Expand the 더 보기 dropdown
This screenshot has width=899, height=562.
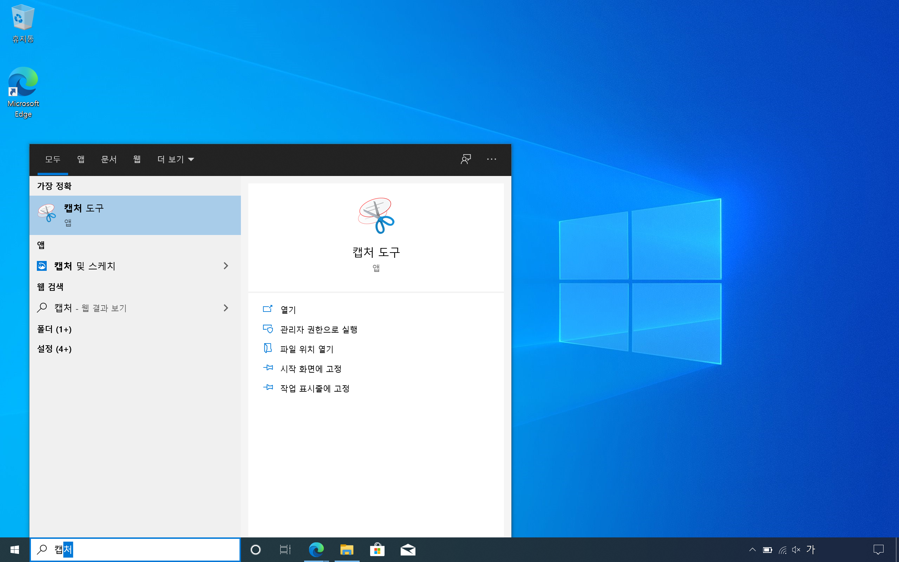click(175, 159)
